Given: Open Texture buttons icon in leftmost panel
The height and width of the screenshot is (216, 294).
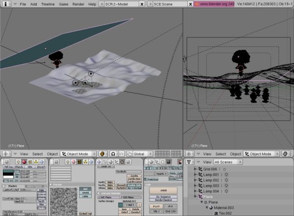Looking at the screenshot, I should (x=30, y=162).
